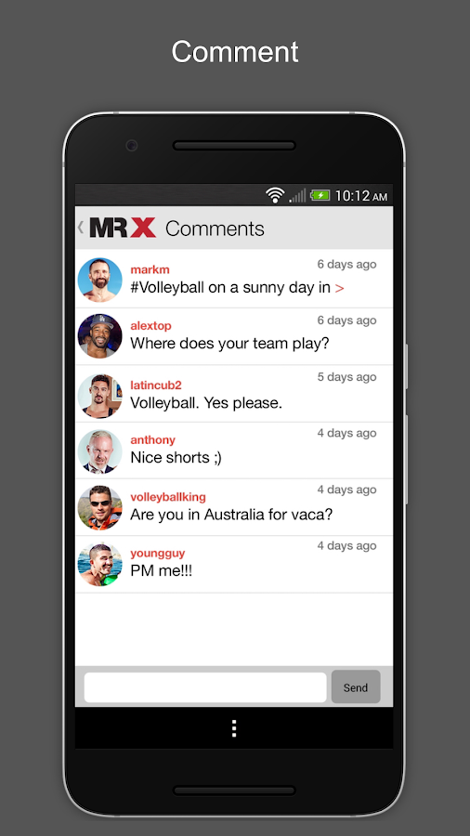Tap the Comments header title
Viewport: 470px width, 836px height.
point(215,229)
